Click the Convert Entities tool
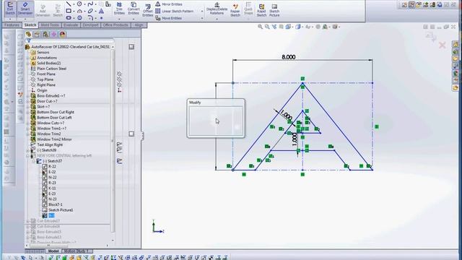The height and width of the screenshot is (260, 462). coord(134,8)
